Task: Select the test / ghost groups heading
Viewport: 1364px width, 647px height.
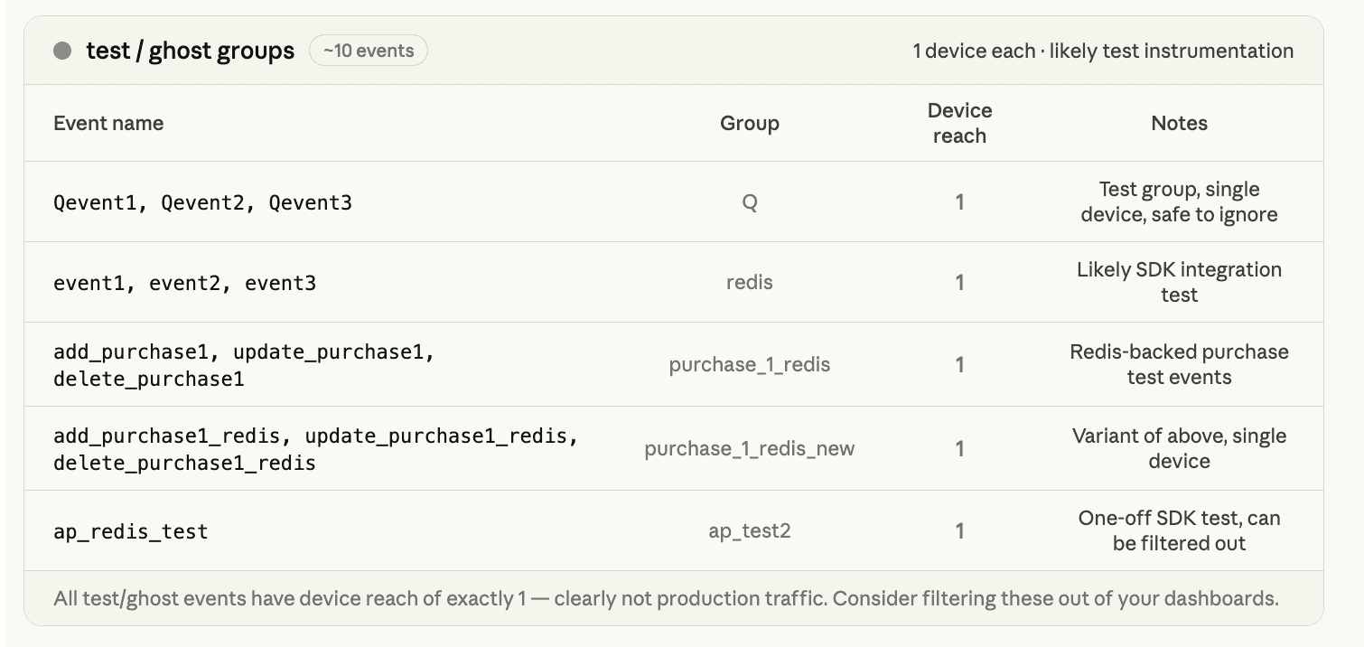Action: coord(190,51)
